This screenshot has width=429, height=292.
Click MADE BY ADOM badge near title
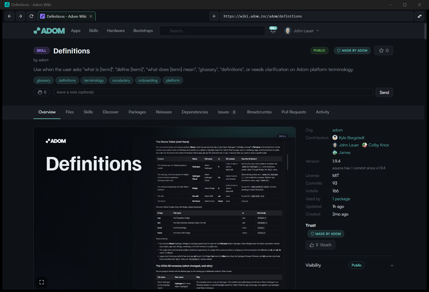click(x=352, y=51)
